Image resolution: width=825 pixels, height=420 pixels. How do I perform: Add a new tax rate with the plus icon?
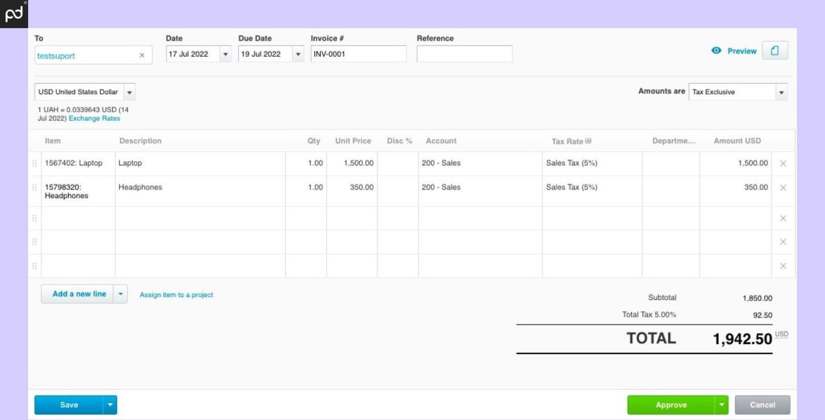[587, 140]
